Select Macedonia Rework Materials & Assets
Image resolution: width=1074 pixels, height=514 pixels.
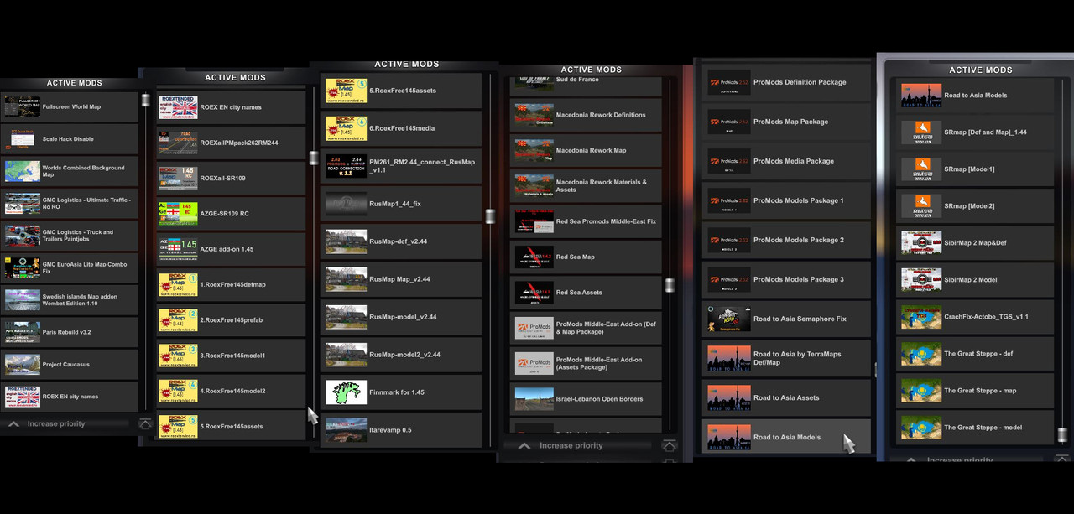(x=587, y=186)
